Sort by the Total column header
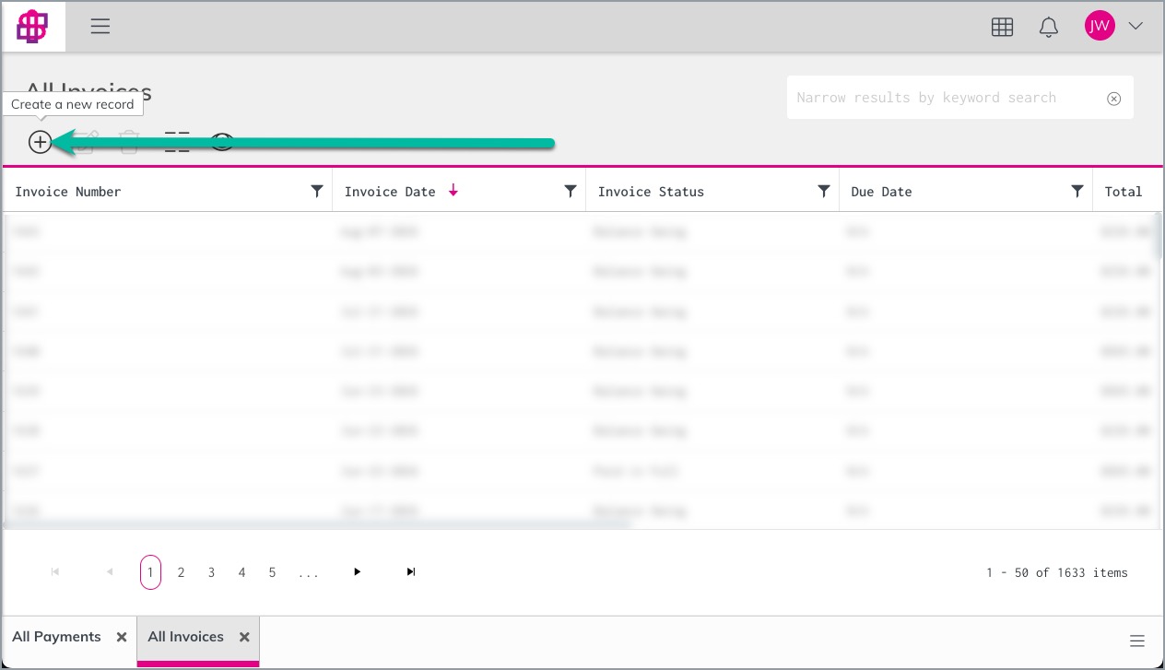 click(x=1124, y=192)
